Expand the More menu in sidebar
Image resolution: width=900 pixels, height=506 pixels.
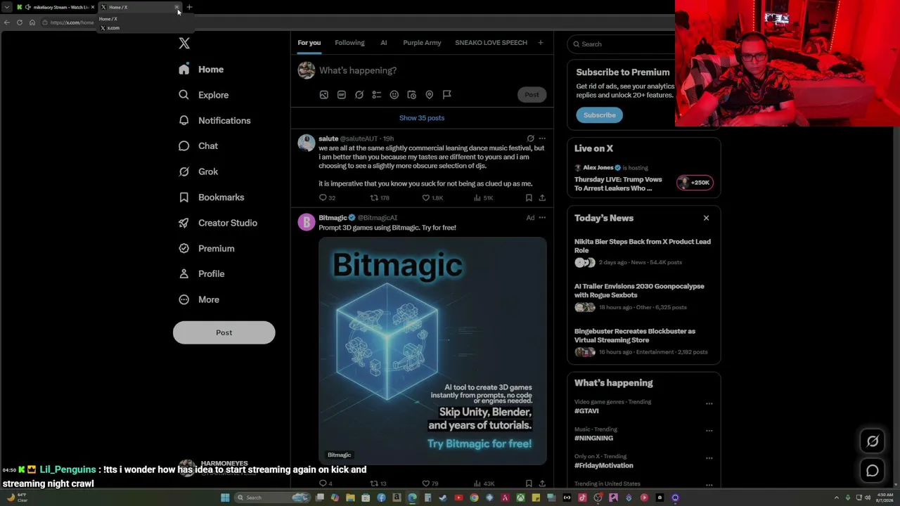[199, 299]
